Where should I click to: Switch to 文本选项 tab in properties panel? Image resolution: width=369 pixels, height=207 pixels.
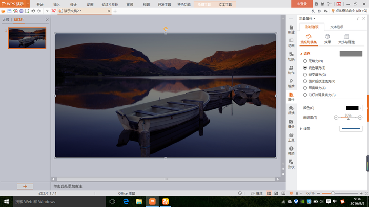tap(337, 27)
